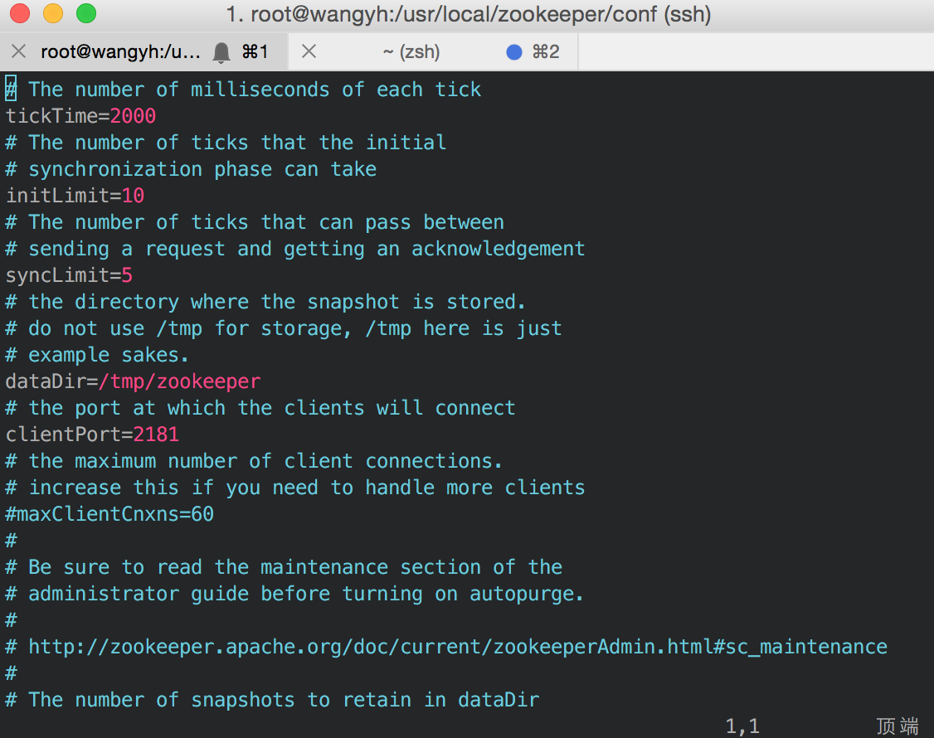Close the ~ (zsh) tab
Screen dimensions: 934x738
pyautogui.click(x=309, y=52)
